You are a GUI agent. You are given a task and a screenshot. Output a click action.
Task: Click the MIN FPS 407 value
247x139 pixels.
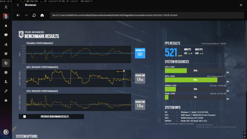pyautogui.click(x=186, y=53)
